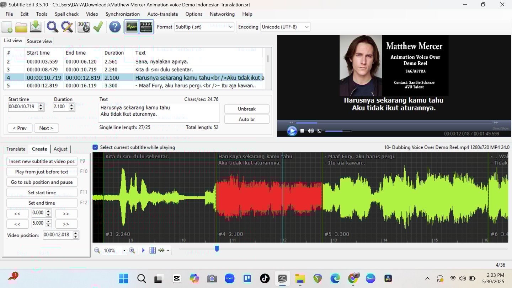Zoom in the waveform with plus magnifier

[132, 250]
